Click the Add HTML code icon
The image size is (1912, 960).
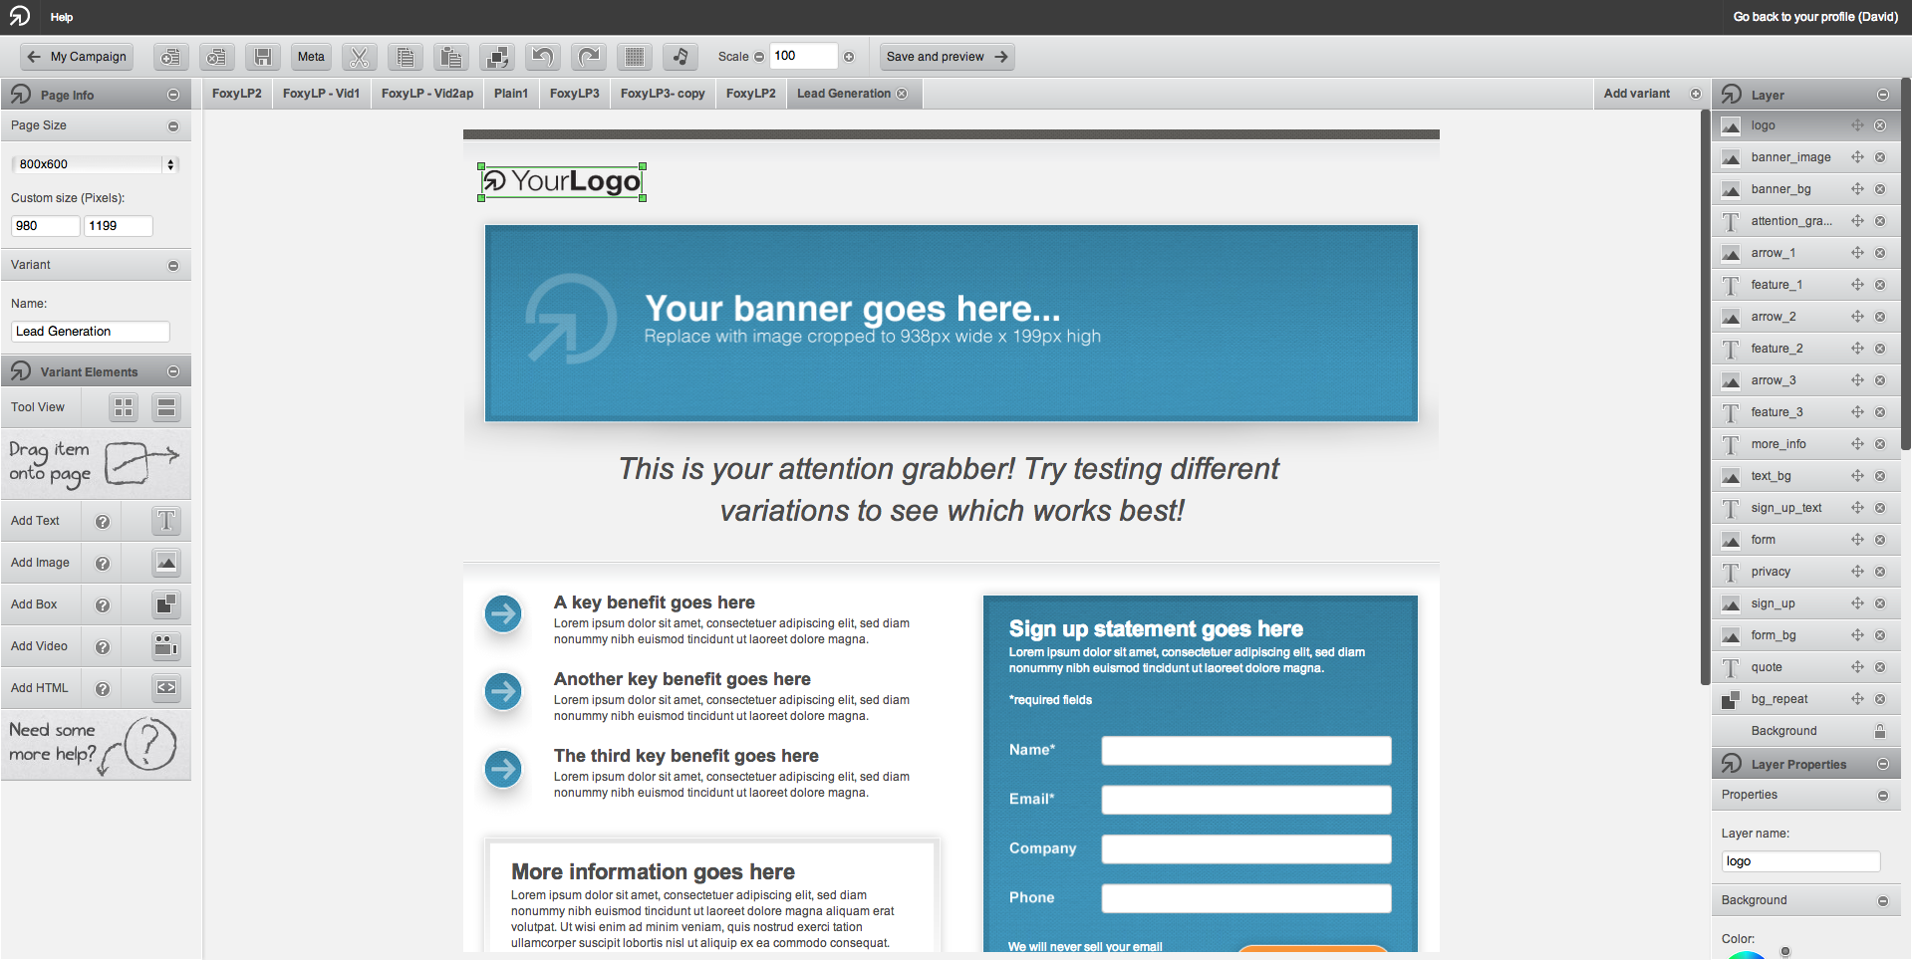(x=165, y=688)
